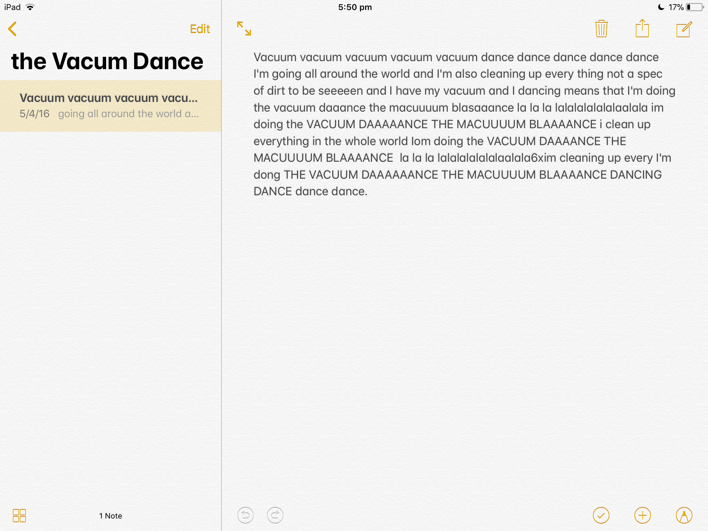Viewport: 708px width, 531px height.
Task: Tap the 1 Note count label
Action: tap(111, 516)
